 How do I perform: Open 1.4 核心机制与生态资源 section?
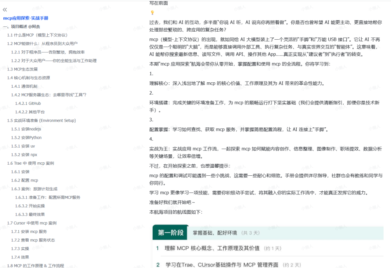point(28,78)
